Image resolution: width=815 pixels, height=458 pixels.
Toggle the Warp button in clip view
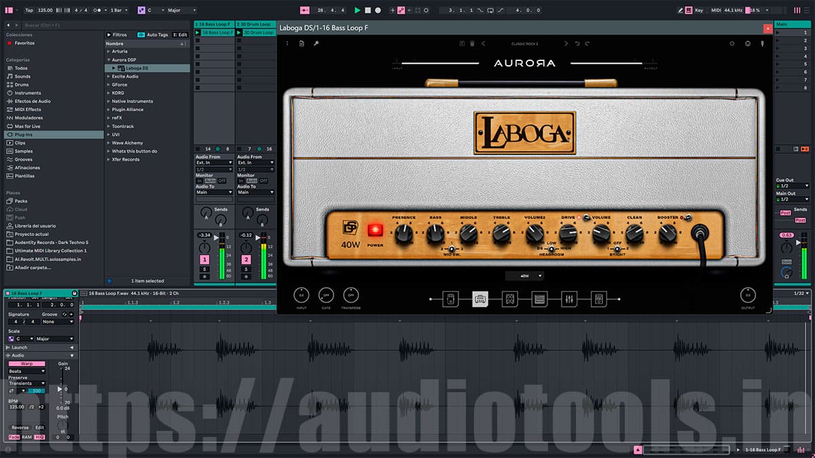[26, 364]
